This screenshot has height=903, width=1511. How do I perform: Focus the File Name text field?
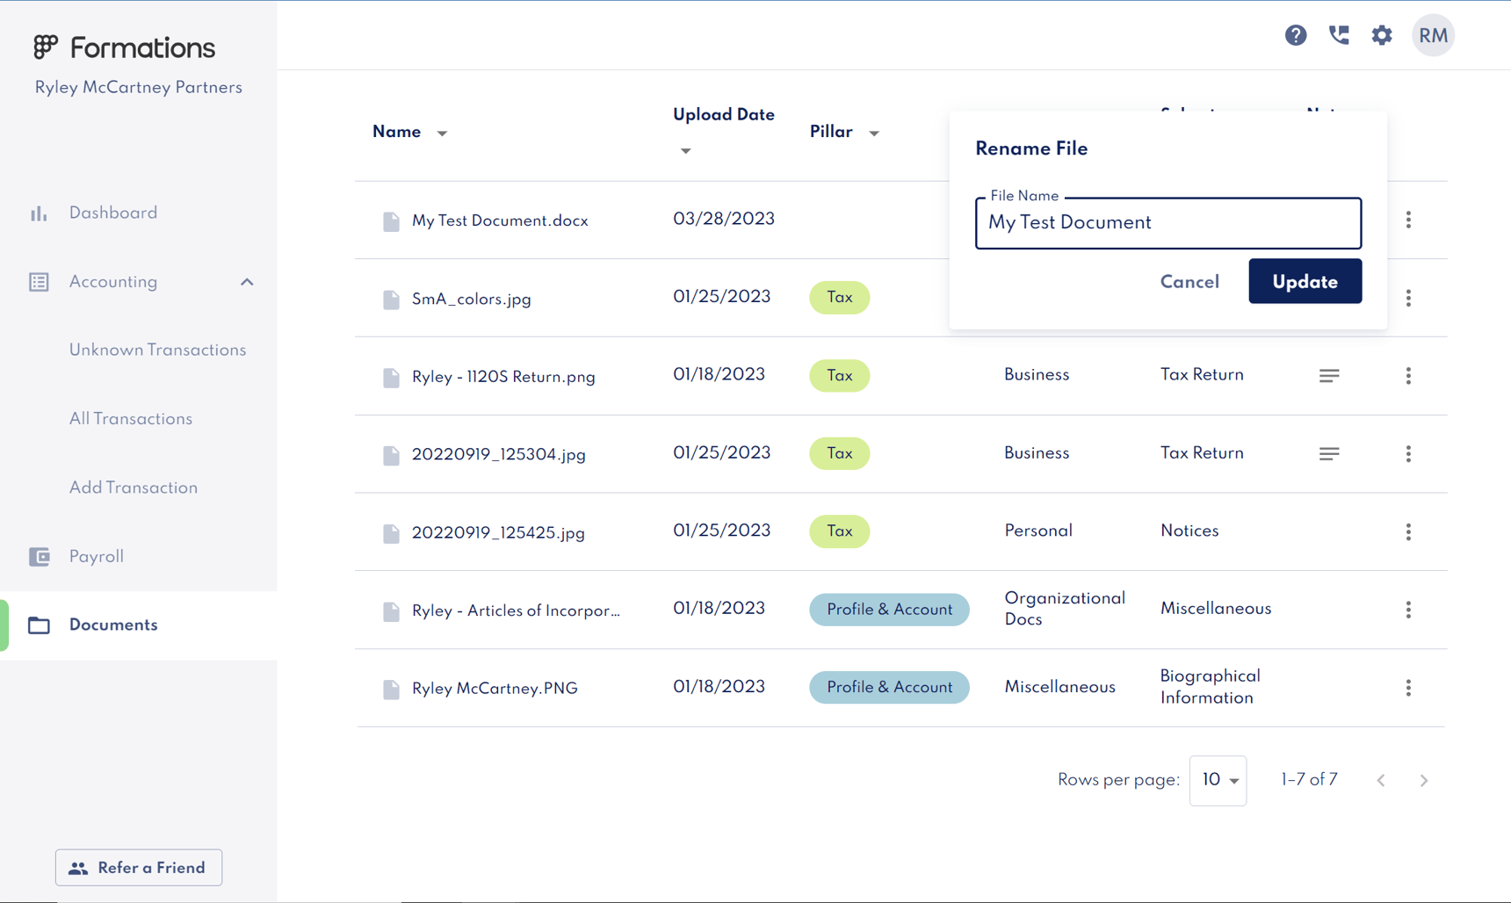tap(1168, 223)
